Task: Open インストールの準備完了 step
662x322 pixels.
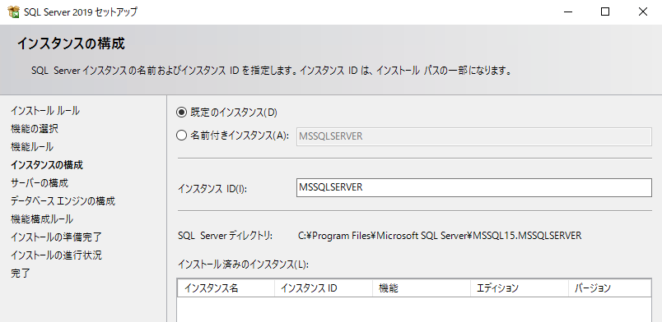Action: [56, 237]
